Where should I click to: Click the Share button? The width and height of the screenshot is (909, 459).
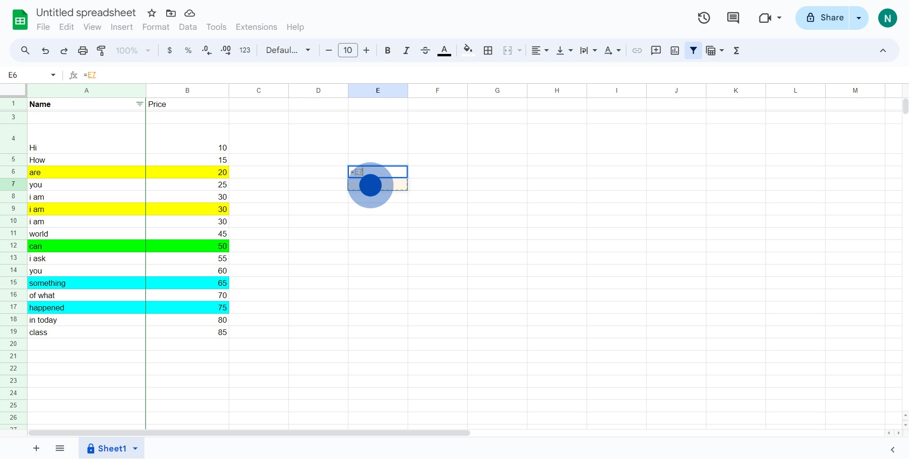(824, 18)
